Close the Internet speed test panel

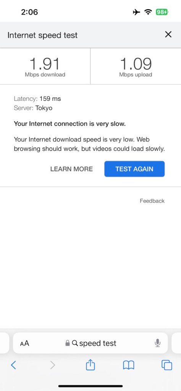click(x=168, y=34)
